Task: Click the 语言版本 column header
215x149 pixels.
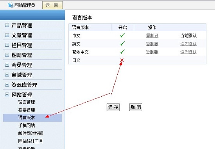Action: [81, 28]
